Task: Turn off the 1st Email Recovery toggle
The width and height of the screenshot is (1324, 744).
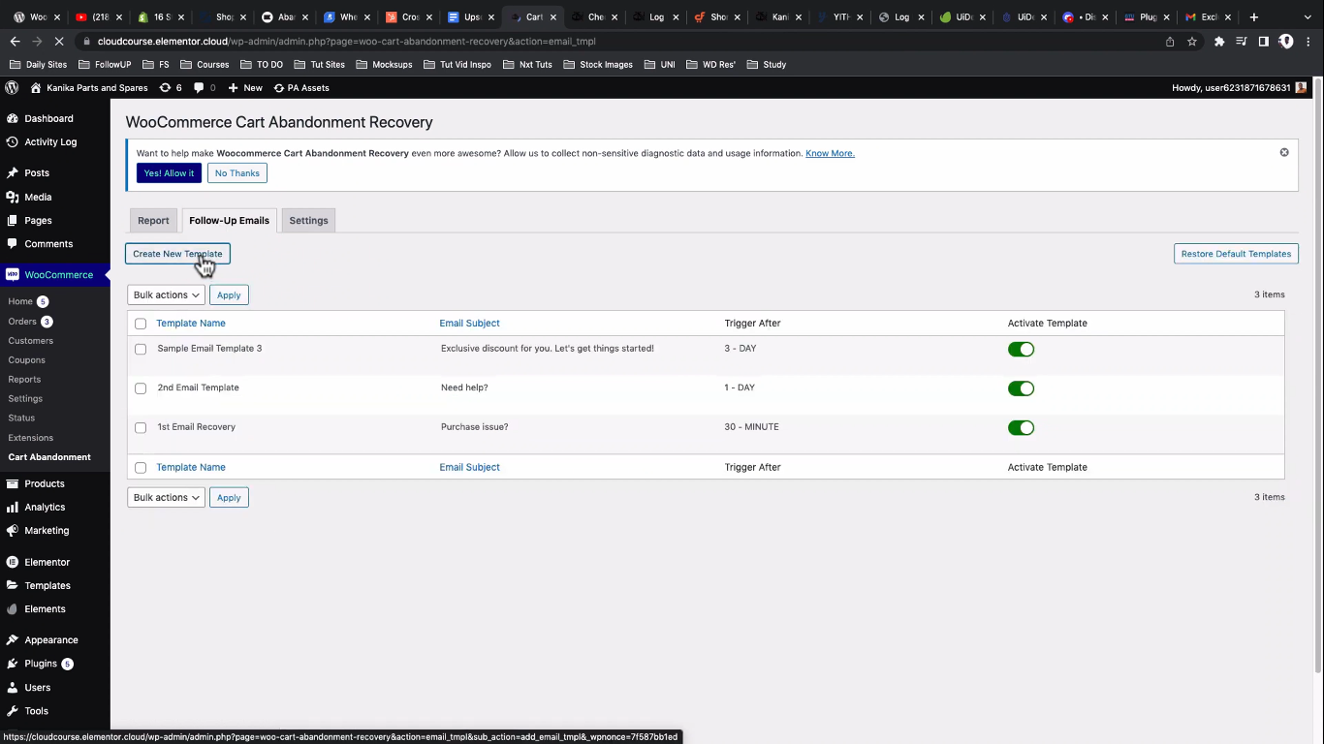Action: [x=1021, y=428]
